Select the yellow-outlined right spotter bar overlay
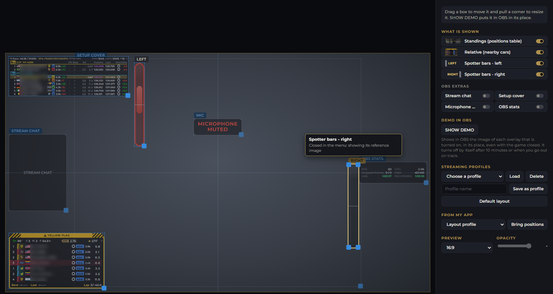The image size is (553, 294). [x=353, y=206]
